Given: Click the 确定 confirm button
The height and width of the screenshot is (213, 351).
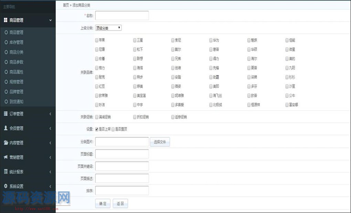Looking at the screenshot, I should coord(103,203).
